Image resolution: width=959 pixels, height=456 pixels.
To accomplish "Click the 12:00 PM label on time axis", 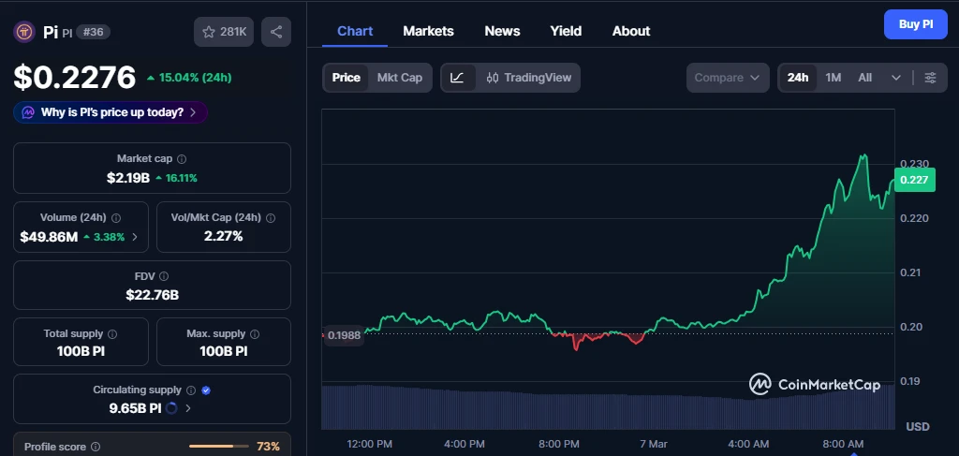I will click(369, 444).
